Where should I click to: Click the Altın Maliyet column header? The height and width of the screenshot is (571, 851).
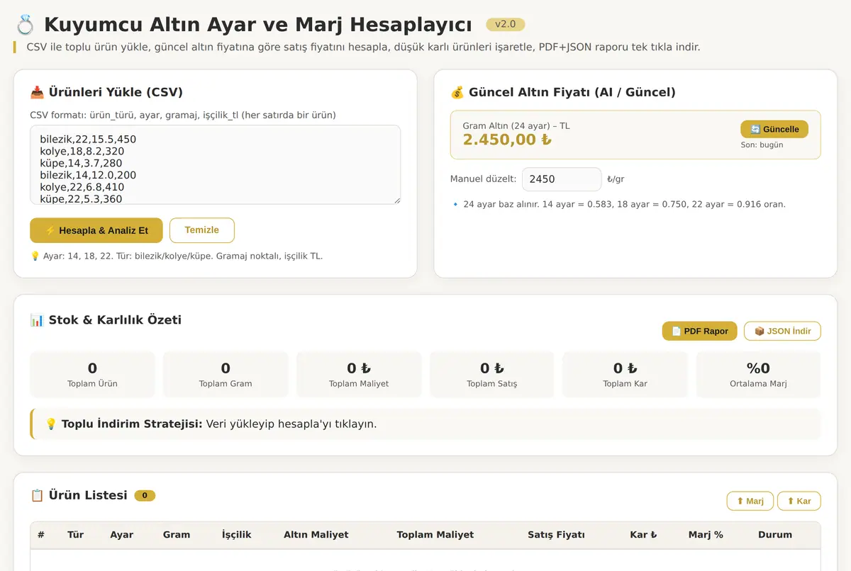(x=316, y=535)
